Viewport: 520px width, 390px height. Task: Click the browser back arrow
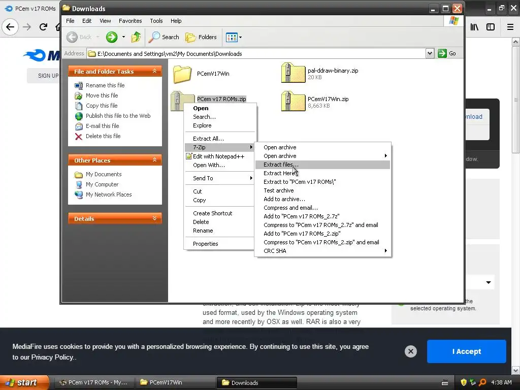pyautogui.click(x=10, y=27)
